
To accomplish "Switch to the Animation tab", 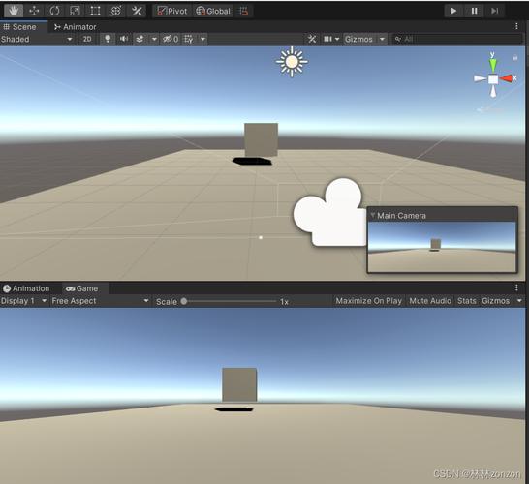I will tap(26, 288).
